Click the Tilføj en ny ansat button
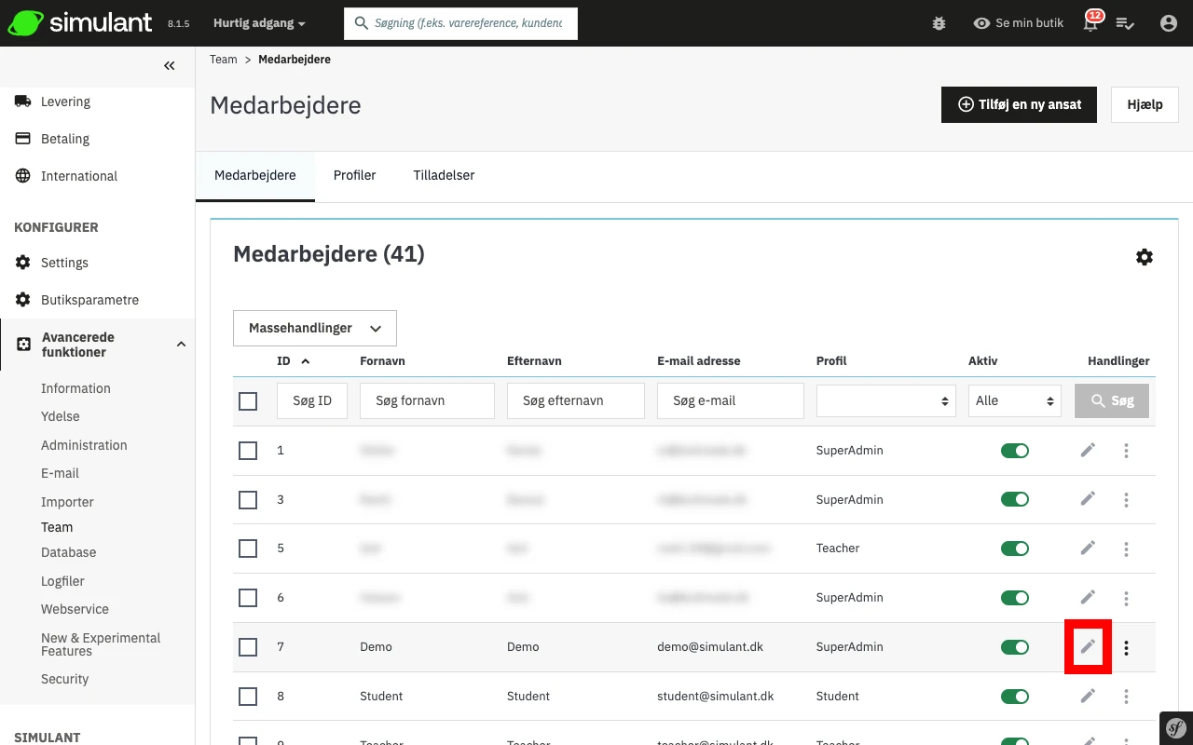Screen dimensions: 1193x745 click(1019, 104)
